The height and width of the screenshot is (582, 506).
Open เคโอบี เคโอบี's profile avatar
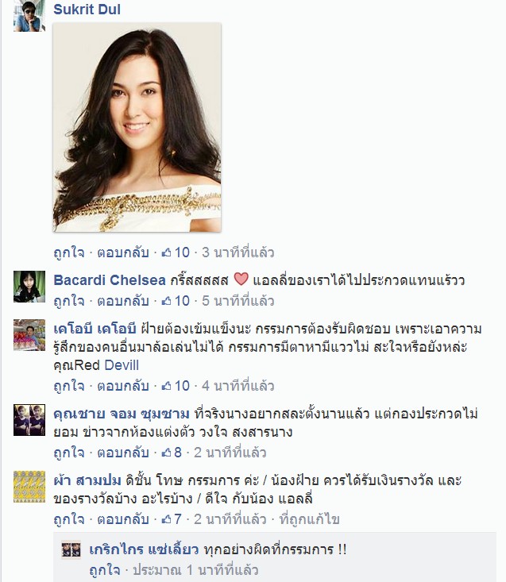click(29, 335)
